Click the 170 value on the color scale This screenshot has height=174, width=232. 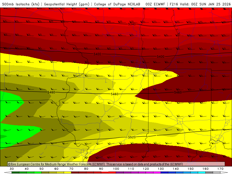pyautogui.click(x=220, y=169)
